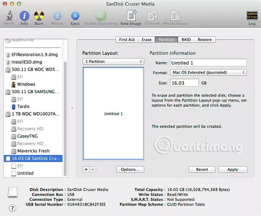Open the Partition Layout dropdown
This screenshot has height=216, width=261.
(x=113, y=61)
